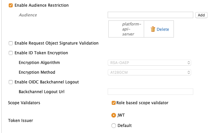Image resolution: width=219 pixels, height=133 pixels.
Task: Click the trash can icon beside Delete
Action: coord(153,29)
